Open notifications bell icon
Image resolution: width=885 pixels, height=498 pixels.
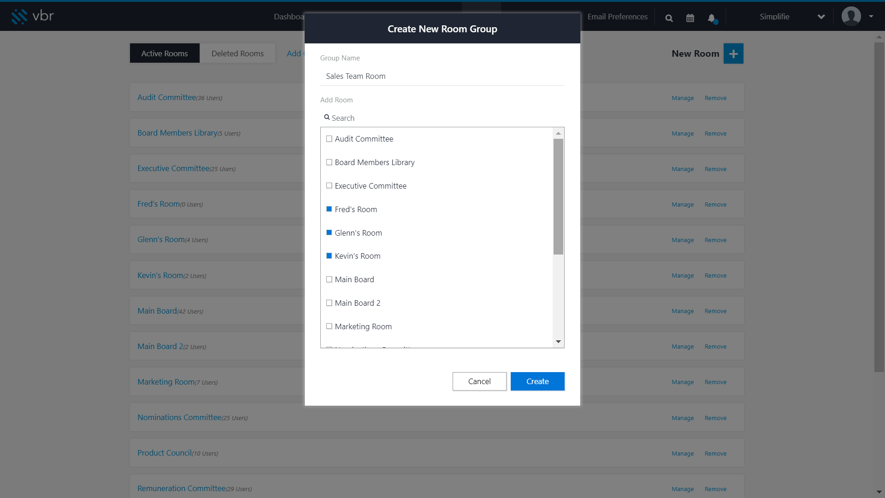[712, 18]
